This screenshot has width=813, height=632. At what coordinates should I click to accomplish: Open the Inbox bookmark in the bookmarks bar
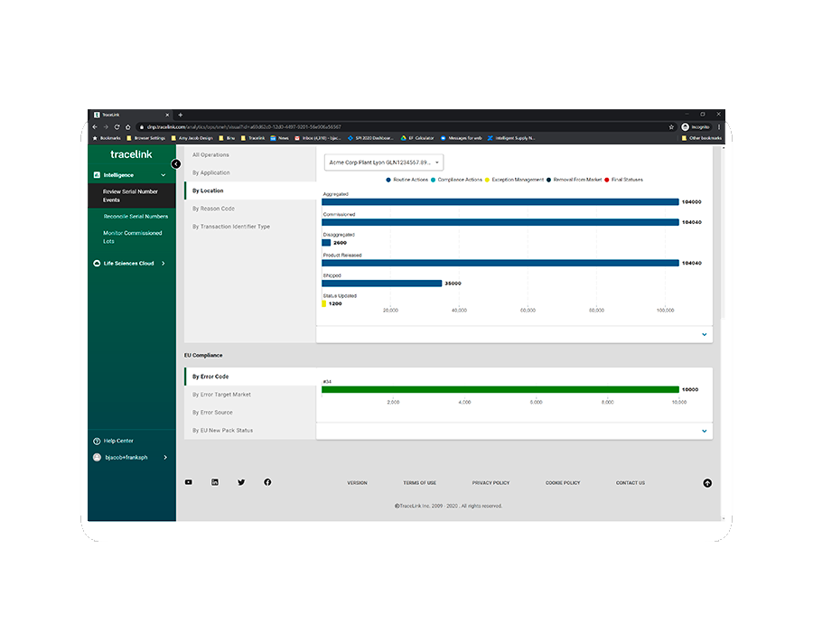pos(318,138)
